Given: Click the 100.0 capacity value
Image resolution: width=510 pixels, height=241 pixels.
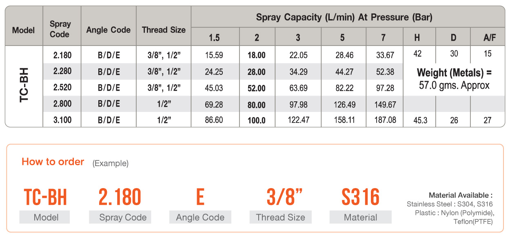Looking at the screenshot, I should (257, 120).
